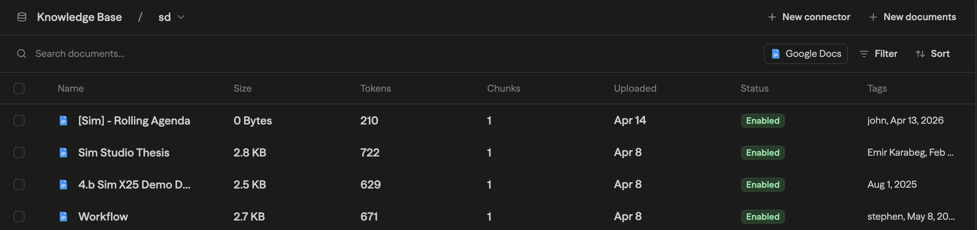
Task: Click the Knowledge Base database icon
Action: 22,17
